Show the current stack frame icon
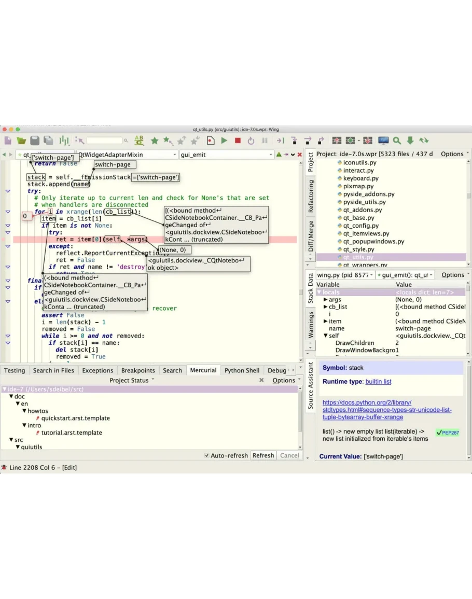 (350, 141)
